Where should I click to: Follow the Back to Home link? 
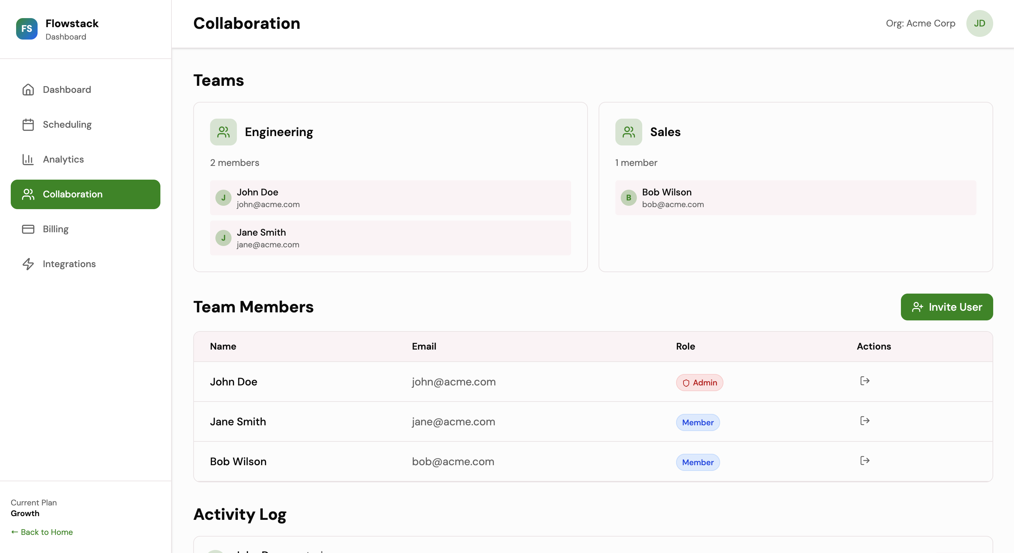tap(42, 532)
